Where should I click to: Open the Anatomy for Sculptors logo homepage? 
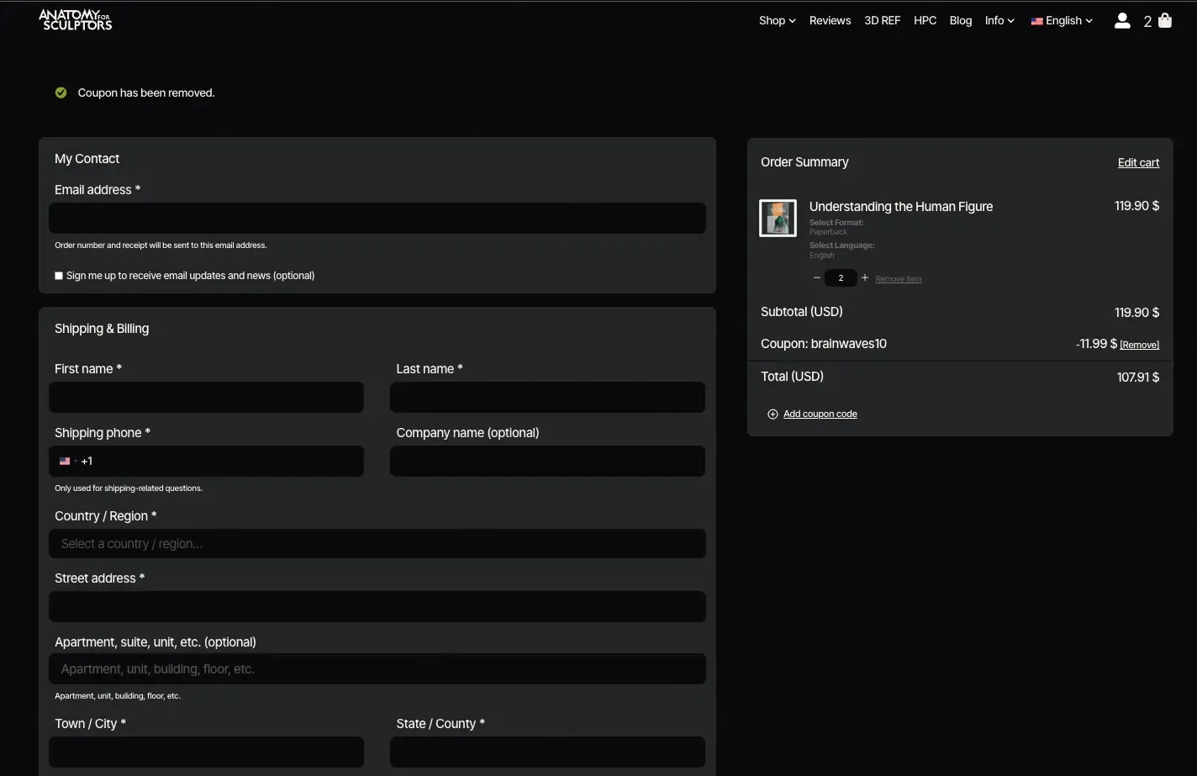click(76, 20)
